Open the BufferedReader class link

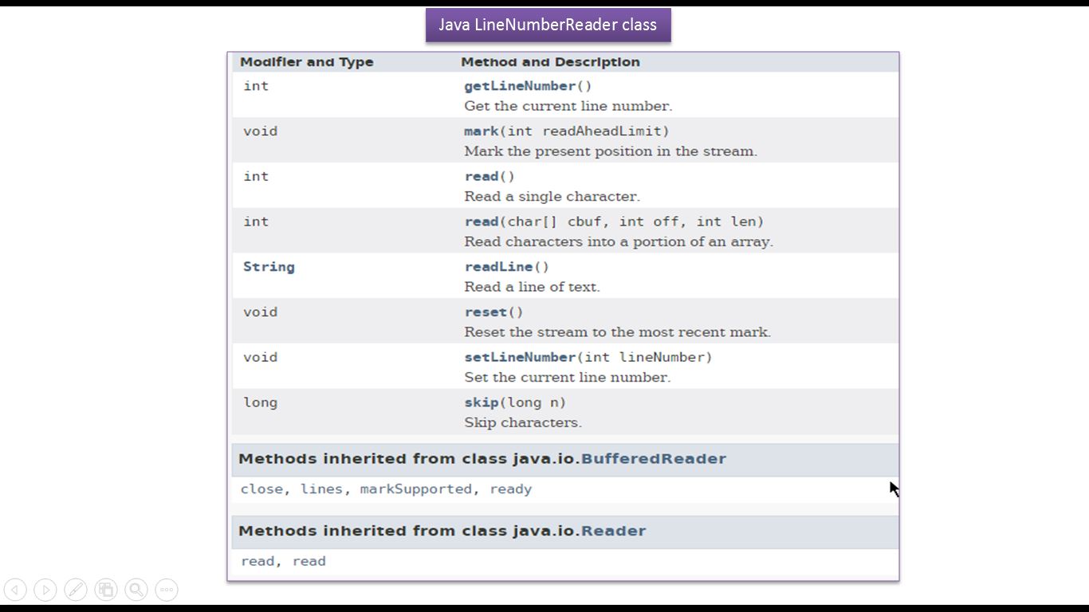[x=653, y=459]
